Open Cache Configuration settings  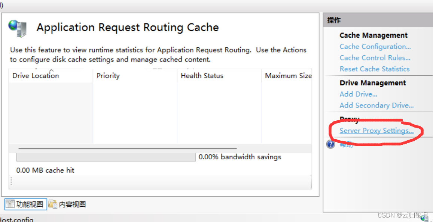(375, 47)
